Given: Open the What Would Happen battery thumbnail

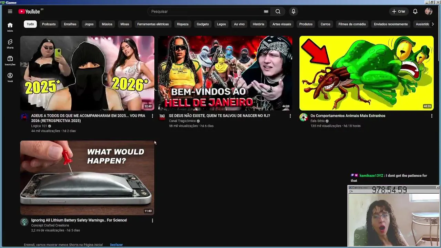Looking at the screenshot, I should pyautogui.click(x=87, y=178).
